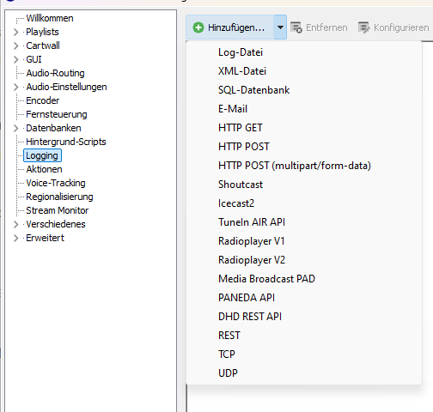
Task: Open the Hinzufügen dropdown arrow
Action: [x=280, y=27]
